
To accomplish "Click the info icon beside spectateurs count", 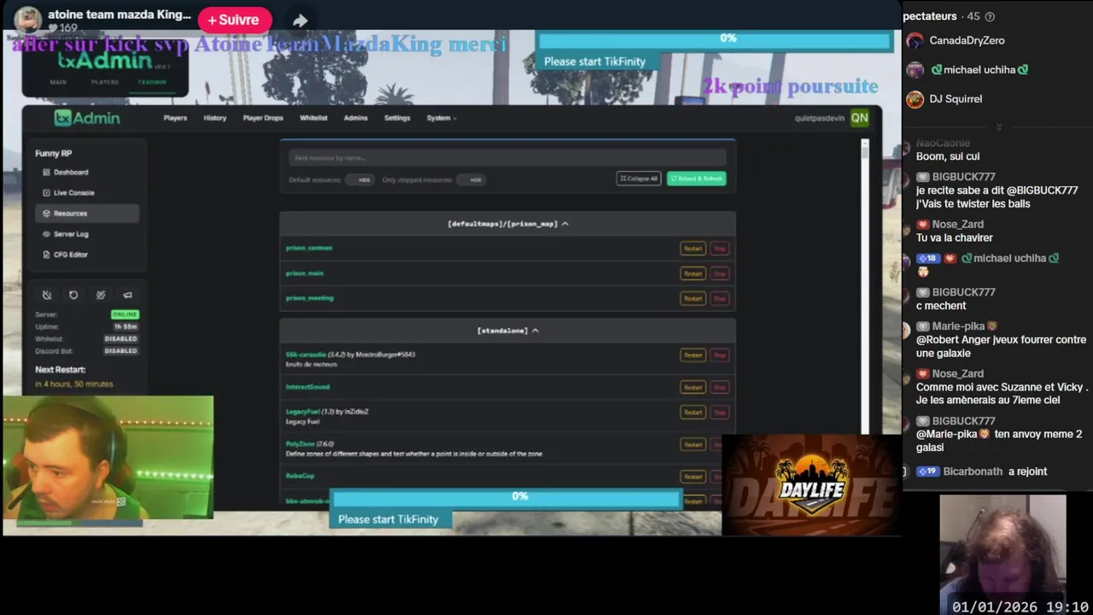I will 990,16.
